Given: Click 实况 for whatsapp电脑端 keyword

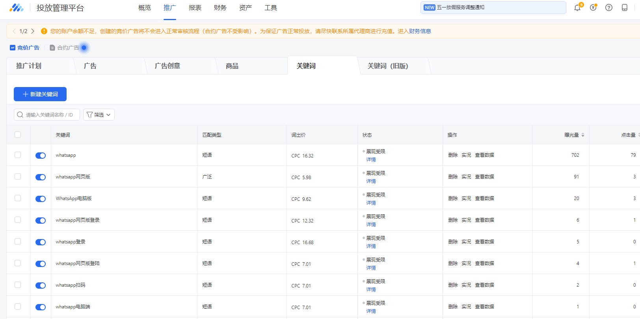Looking at the screenshot, I should coord(466,307).
